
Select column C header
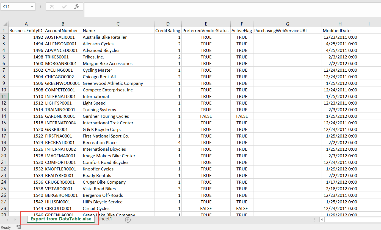[x=118, y=24]
